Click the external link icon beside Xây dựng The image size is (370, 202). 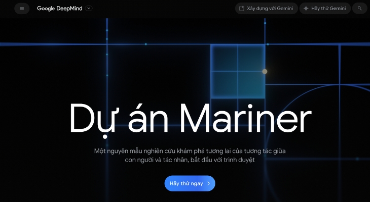tap(242, 9)
